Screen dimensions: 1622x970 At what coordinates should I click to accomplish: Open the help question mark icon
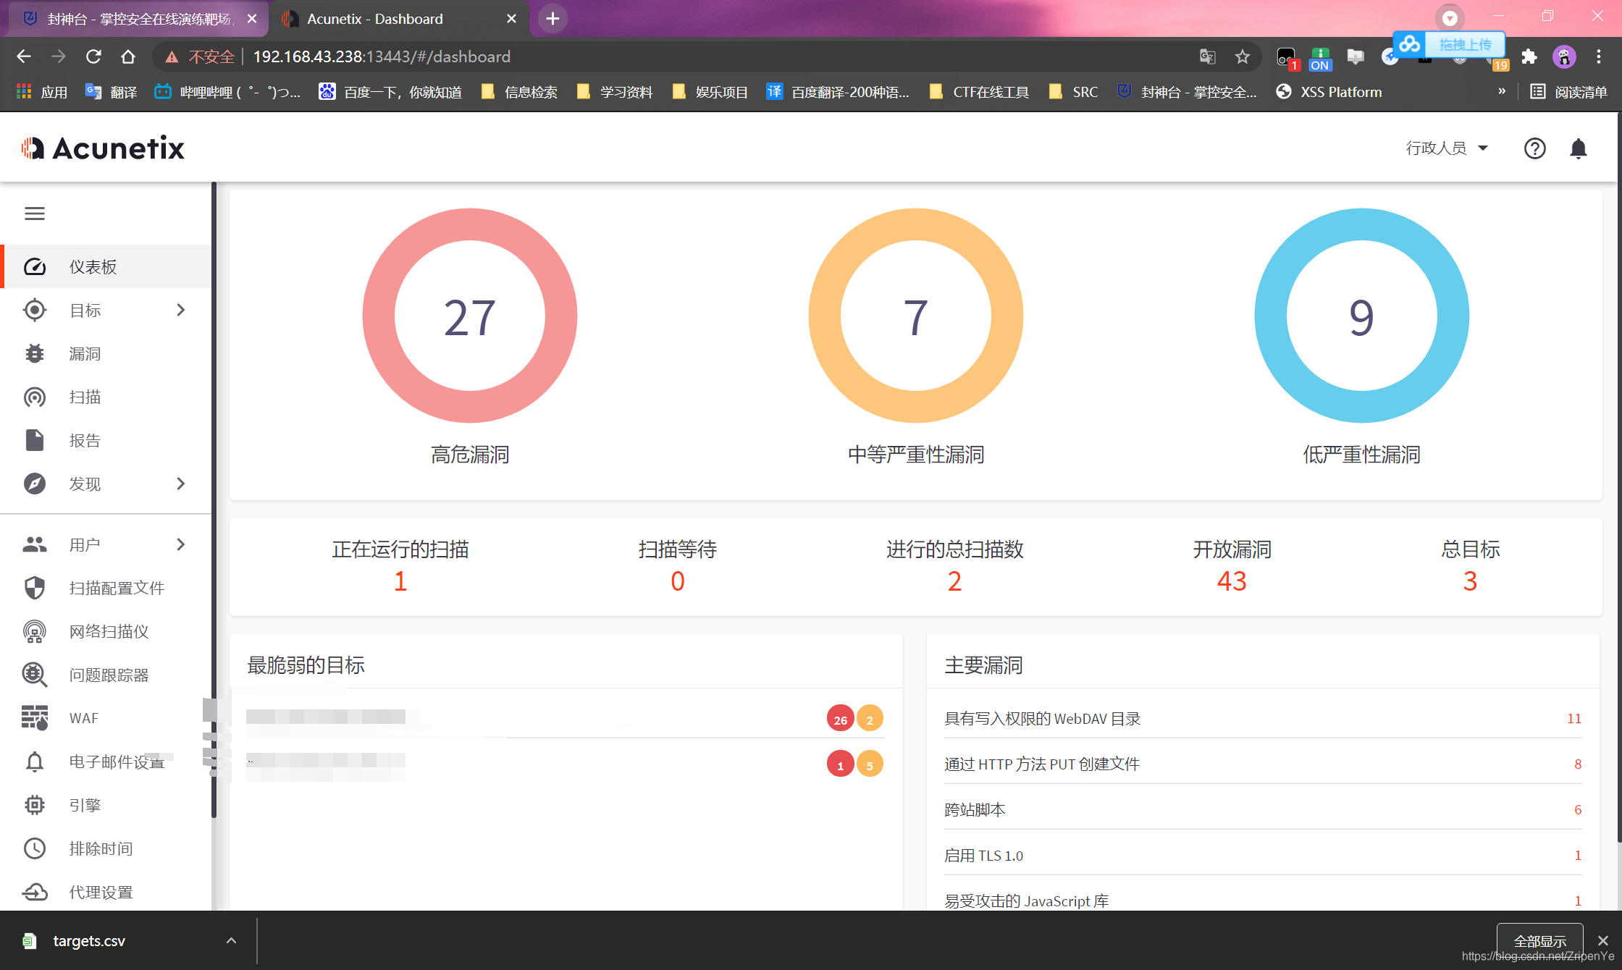click(1535, 148)
